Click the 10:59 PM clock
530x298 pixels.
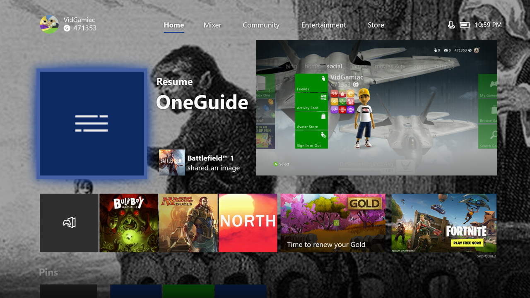coord(488,25)
